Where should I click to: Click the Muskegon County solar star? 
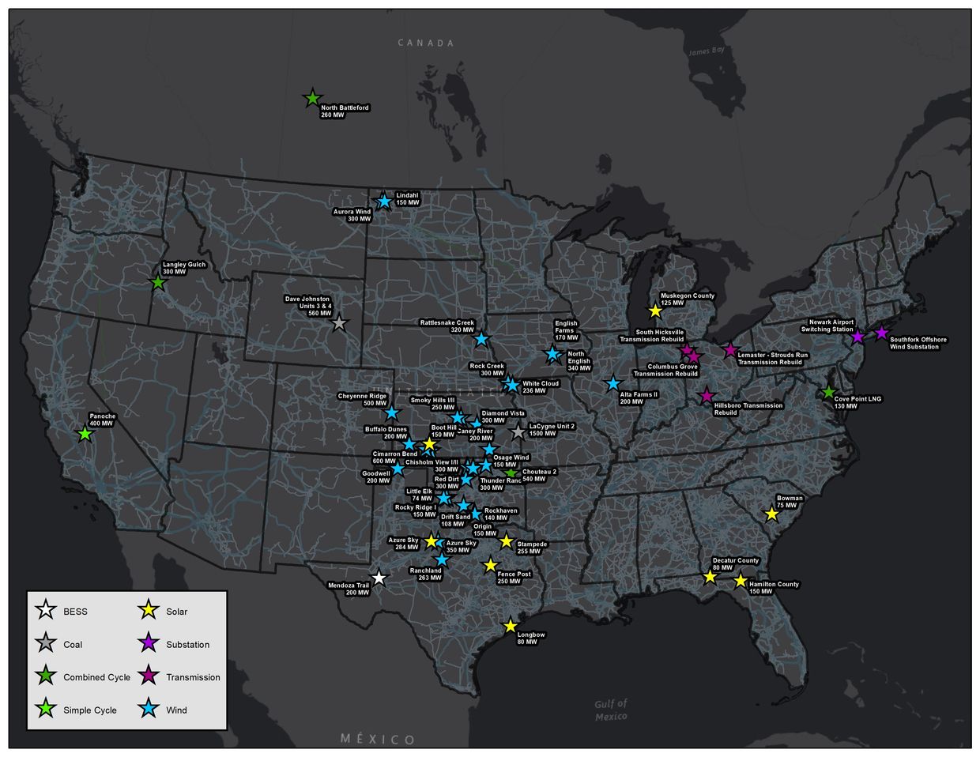click(655, 311)
